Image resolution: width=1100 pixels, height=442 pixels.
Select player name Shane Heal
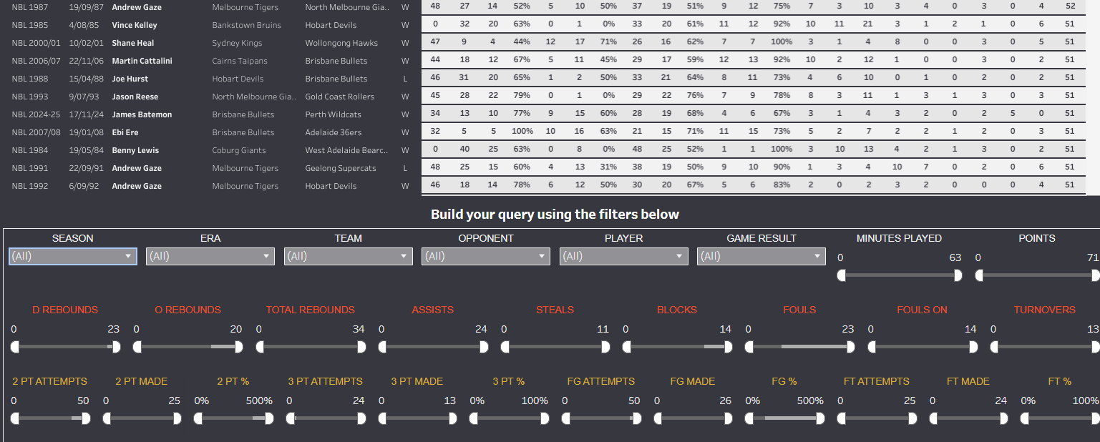133,43
